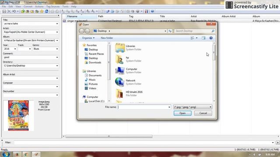Click the File name input field
This screenshot has height=157, width=280.
[x=143, y=107]
